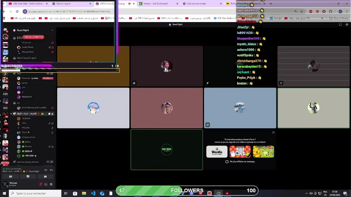Viewport: 351px width, 197px height.
Task: Select user Jins in valo channel
Action: (24, 88)
